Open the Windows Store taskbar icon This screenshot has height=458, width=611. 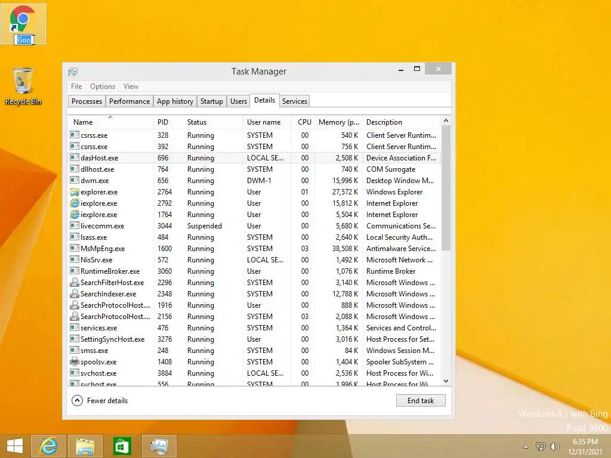[x=122, y=446]
